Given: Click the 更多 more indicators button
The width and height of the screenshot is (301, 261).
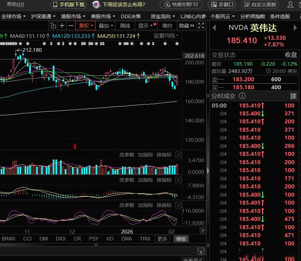Looking at the screenshot, I should pos(162,239).
